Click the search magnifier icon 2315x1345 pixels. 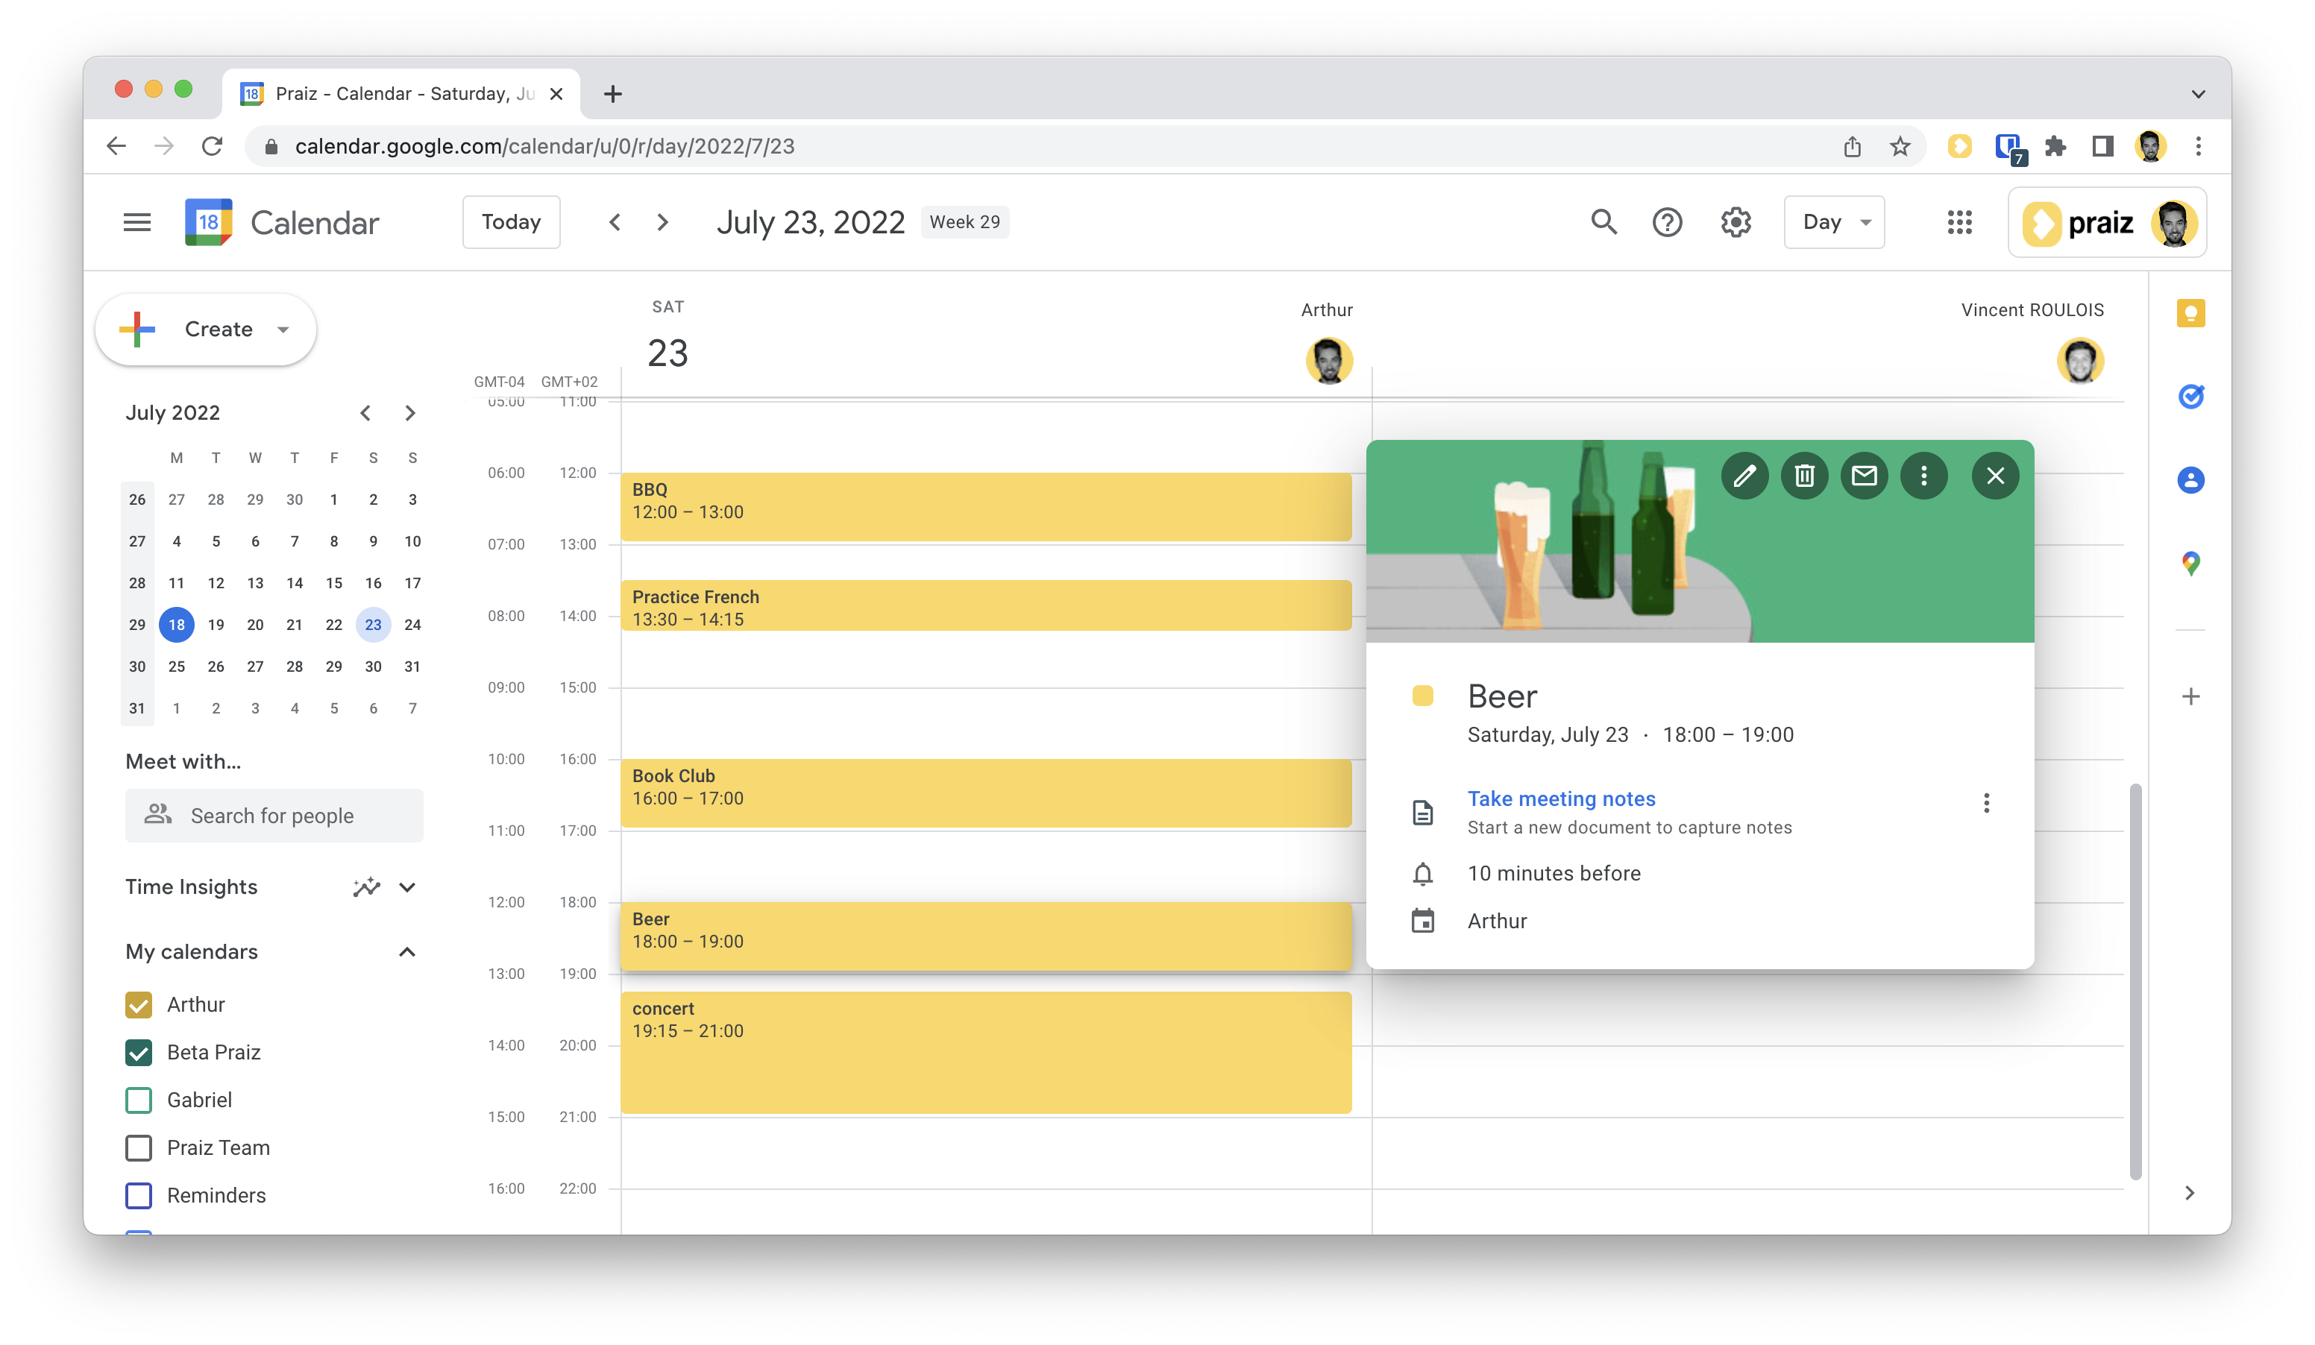(x=1604, y=222)
